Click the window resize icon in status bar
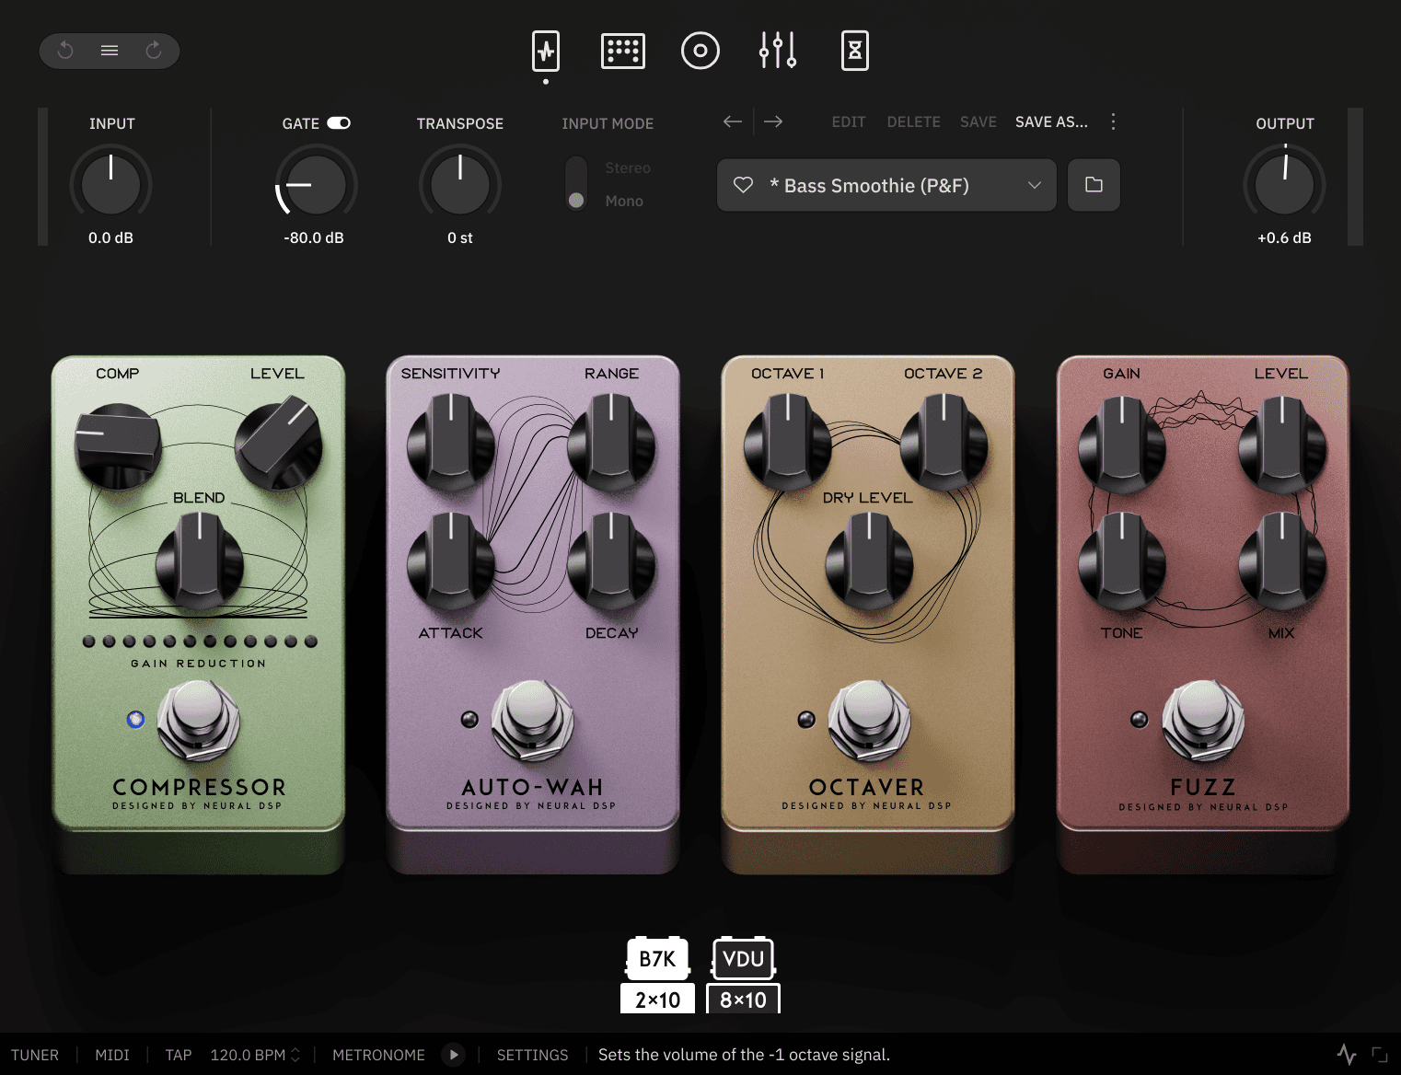The image size is (1401, 1075). (x=1380, y=1055)
